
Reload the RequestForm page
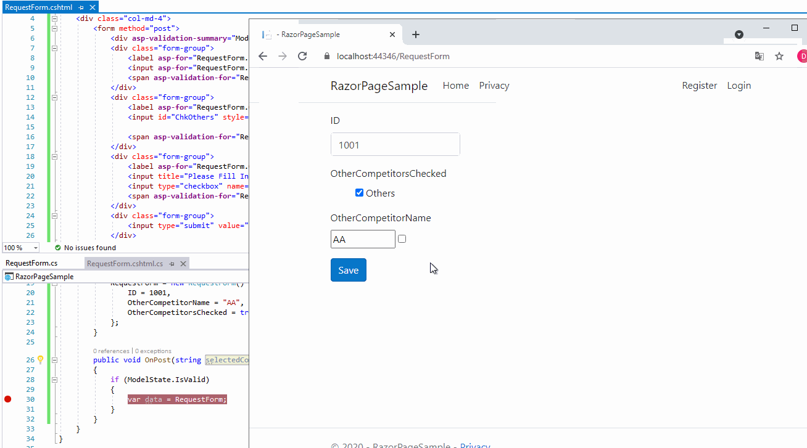pos(302,55)
